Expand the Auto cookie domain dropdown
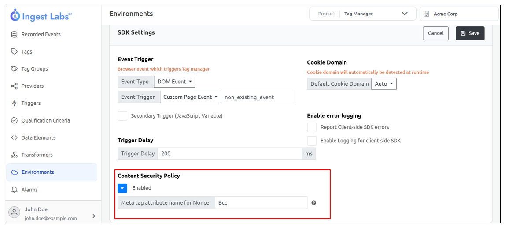Image resolution: width=505 pixels, height=227 pixels. 384,84
